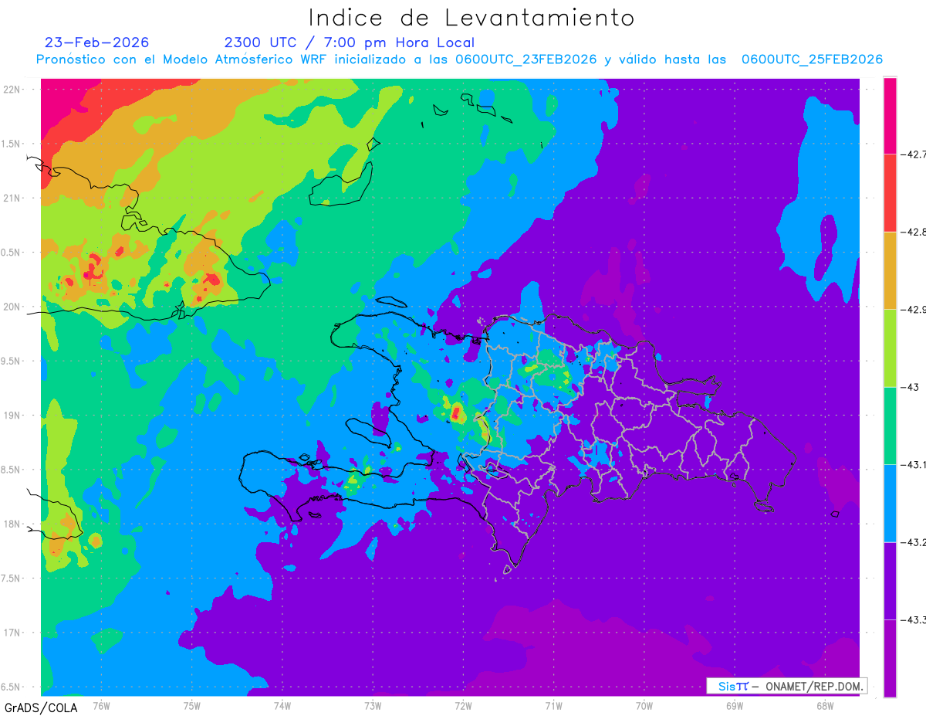926x716 pixels.
Task: Click the "72W" longitude label
Action: coord(463,705)
